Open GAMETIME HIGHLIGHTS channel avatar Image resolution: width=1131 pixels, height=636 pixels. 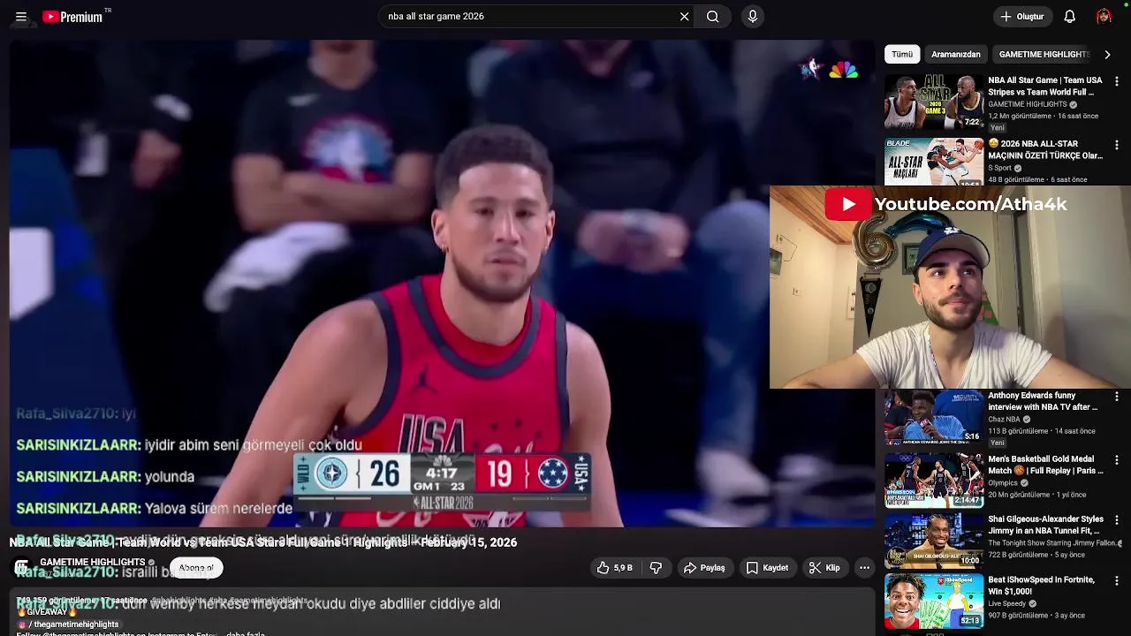click(x=22, y=568)
